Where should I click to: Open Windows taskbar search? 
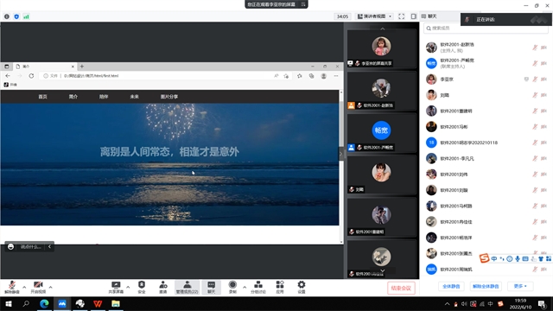tap(26, 303)
